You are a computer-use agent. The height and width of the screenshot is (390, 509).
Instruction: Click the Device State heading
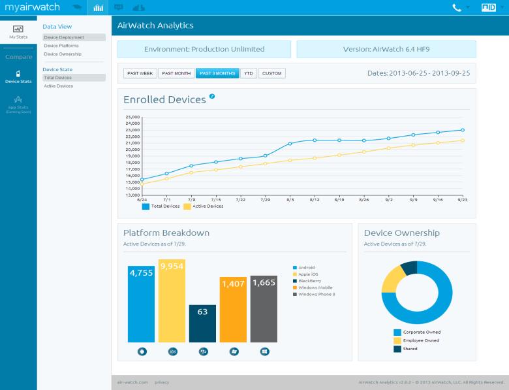(57, 69)
